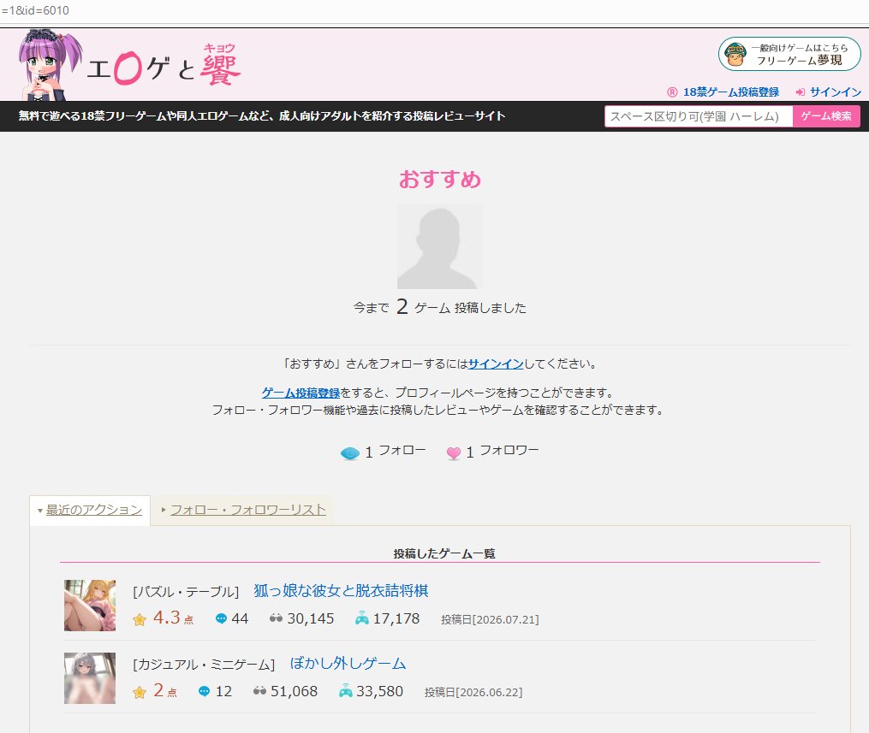Open the 18禁ゲーム投稿登録 header link

pos(731,92)
